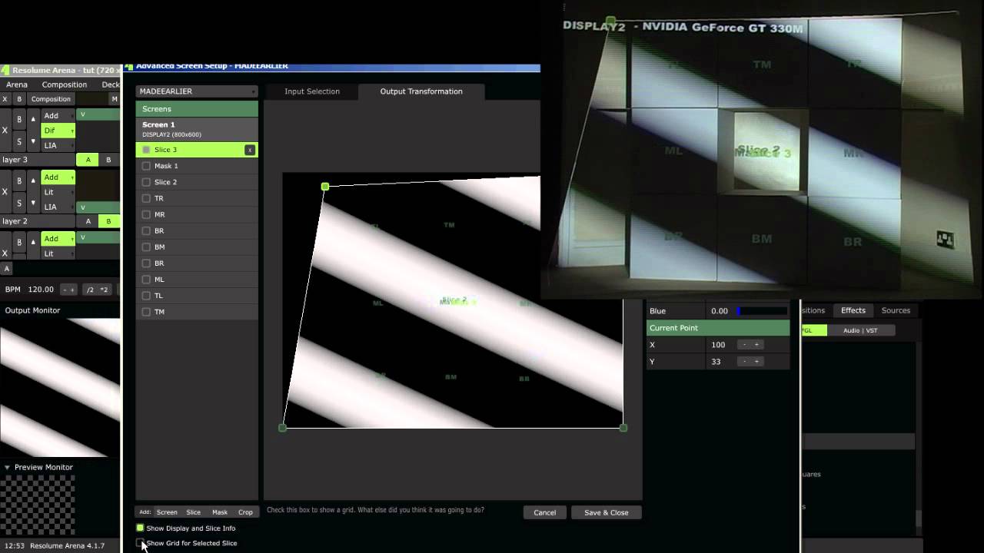Image resolution: width=984 pixels, height=553 pixels.
Task: Switch to the Sources tab
Action: point(895,310)
